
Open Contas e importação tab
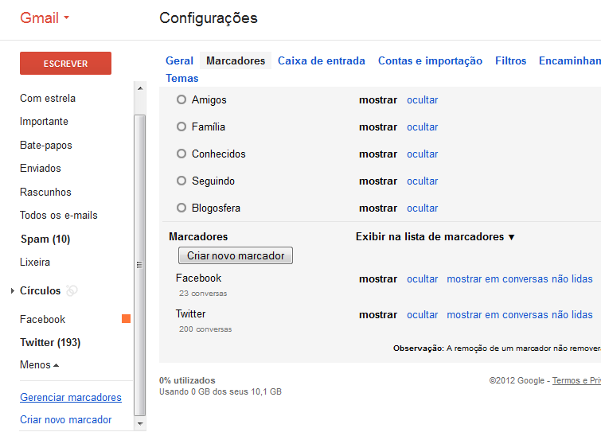[x=430, y=60]
